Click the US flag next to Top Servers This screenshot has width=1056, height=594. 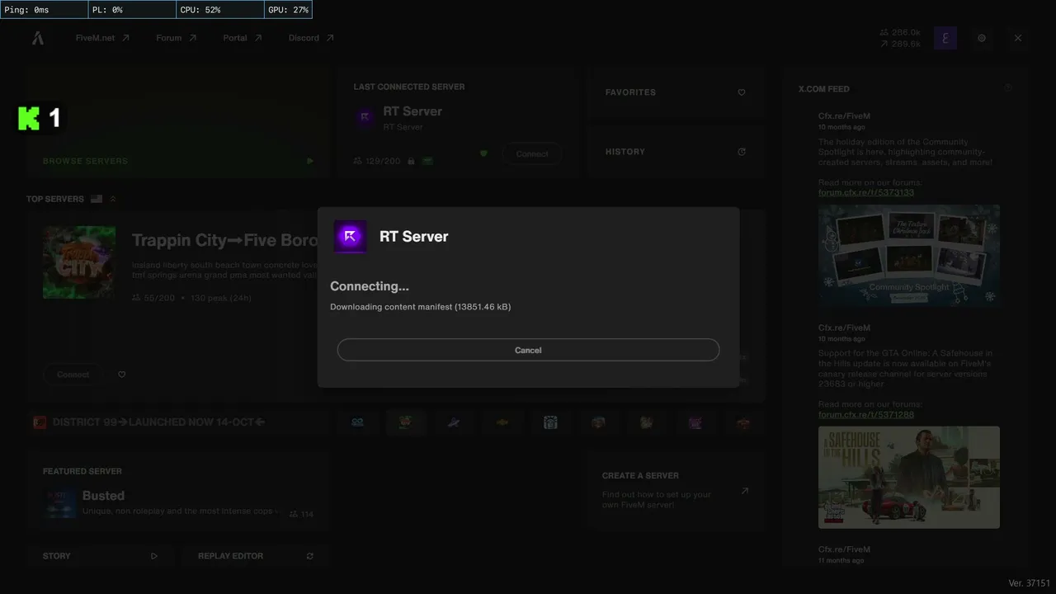[x=97, y=199]
